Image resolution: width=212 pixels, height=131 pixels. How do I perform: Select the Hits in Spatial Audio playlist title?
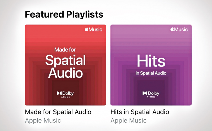point(140,112)
